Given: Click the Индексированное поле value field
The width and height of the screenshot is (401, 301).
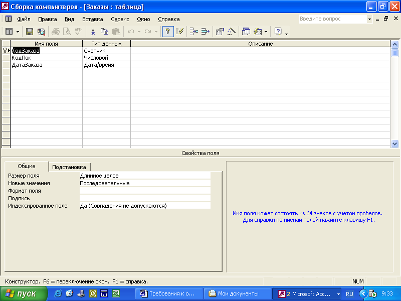Looking at the screenshot, I should [145, 206].
